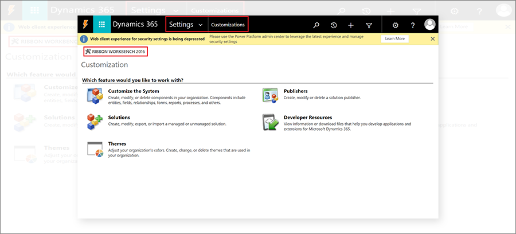Open the Publishers link
Image resolution: width=516 pixels, height=234 pixels.
pos(295,91)
